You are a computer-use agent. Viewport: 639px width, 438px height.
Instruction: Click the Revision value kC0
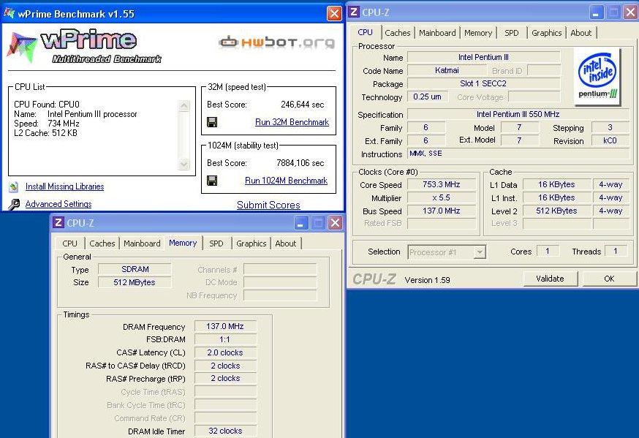[x=610, y=140]
